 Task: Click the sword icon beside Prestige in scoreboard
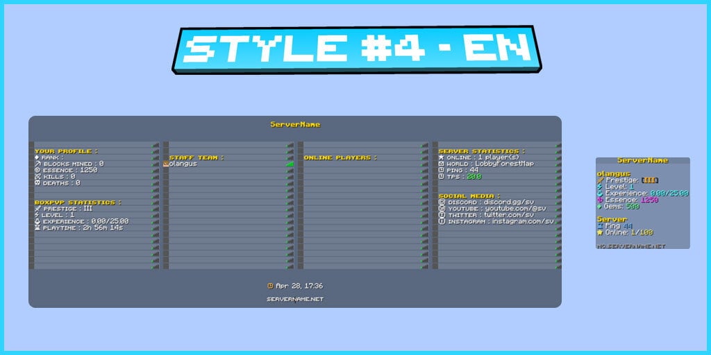pos(601,180)
